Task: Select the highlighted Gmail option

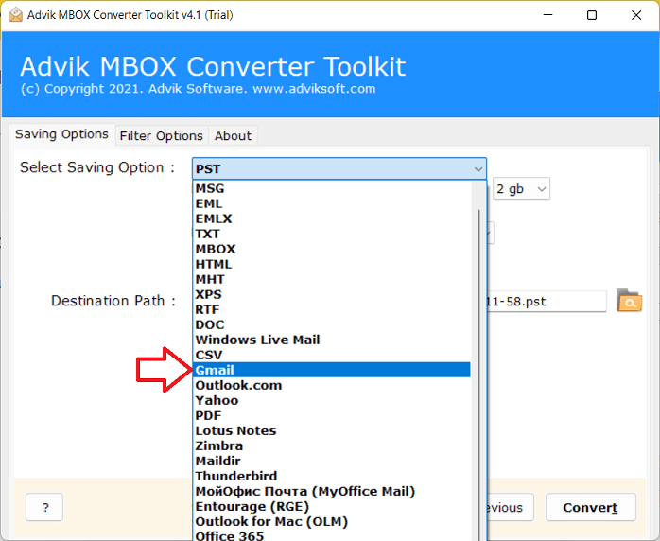Action: 332,370
